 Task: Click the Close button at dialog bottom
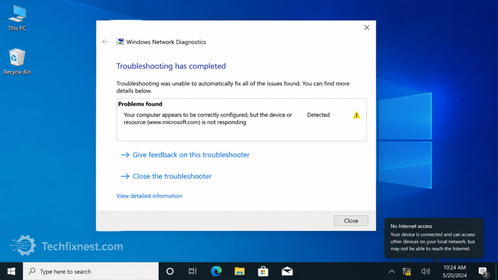click(x=351, y=221)
